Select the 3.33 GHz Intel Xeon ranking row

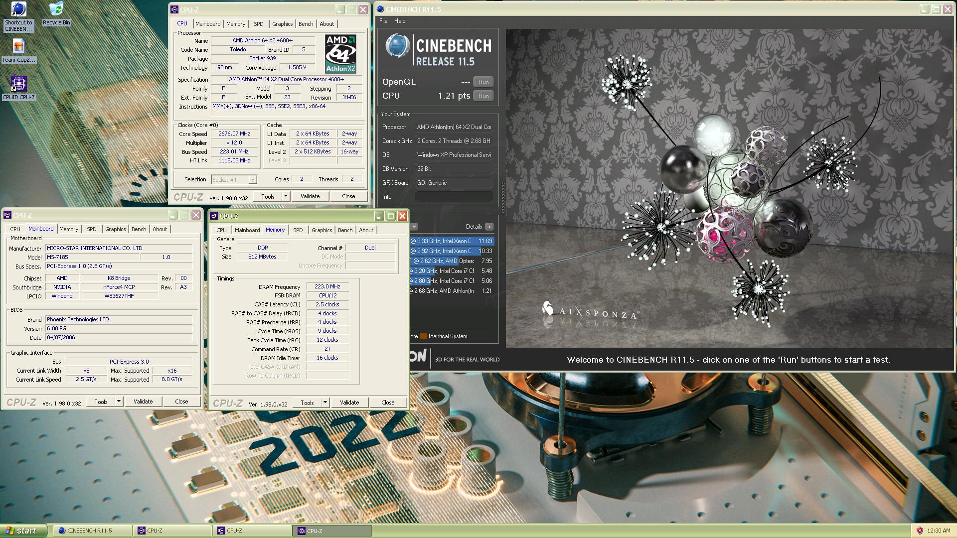452,241
